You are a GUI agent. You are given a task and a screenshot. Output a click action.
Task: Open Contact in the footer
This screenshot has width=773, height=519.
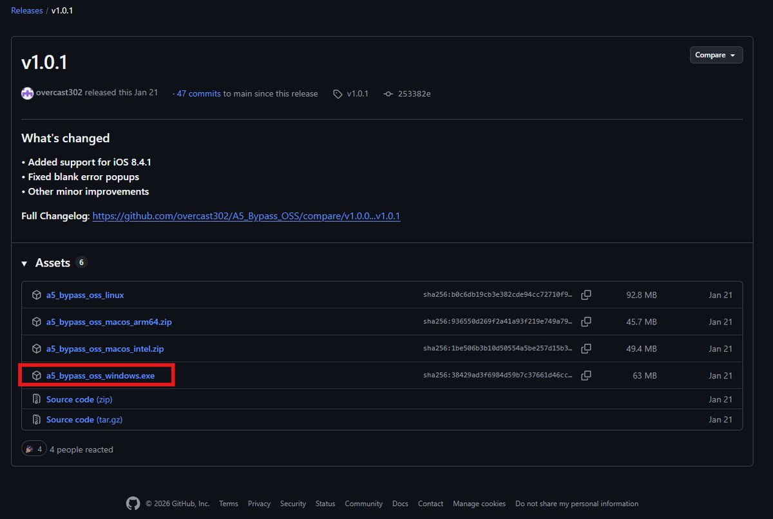coord(430,504)
